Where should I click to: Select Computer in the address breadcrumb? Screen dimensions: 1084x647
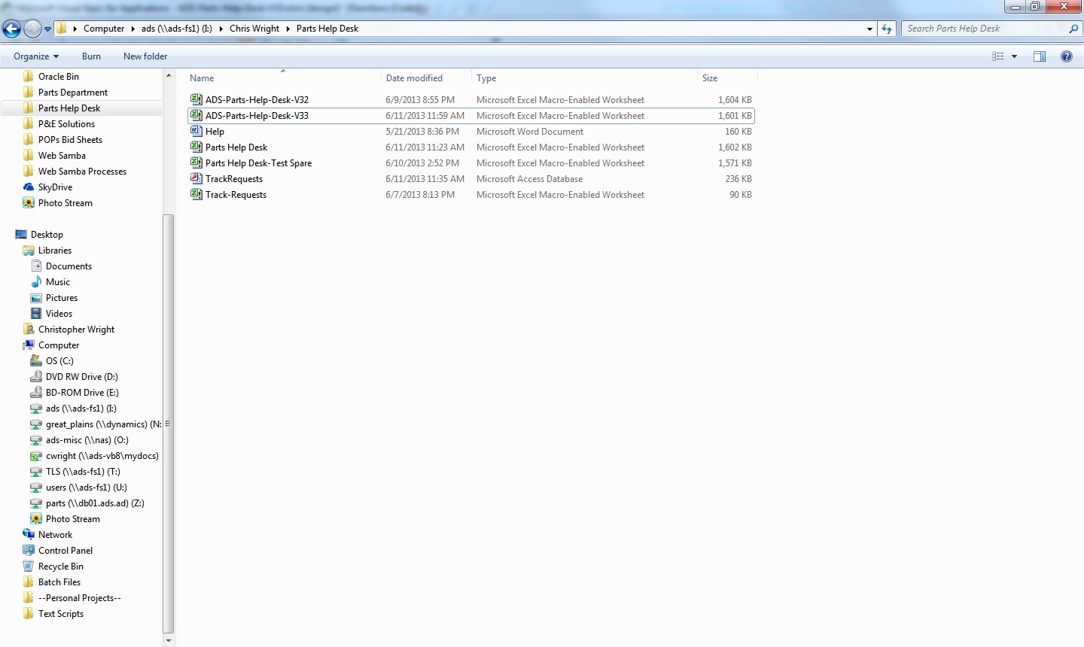[104, 29]
